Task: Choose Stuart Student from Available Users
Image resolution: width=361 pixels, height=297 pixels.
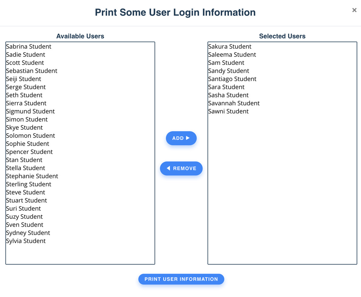Action: point(80,201)
